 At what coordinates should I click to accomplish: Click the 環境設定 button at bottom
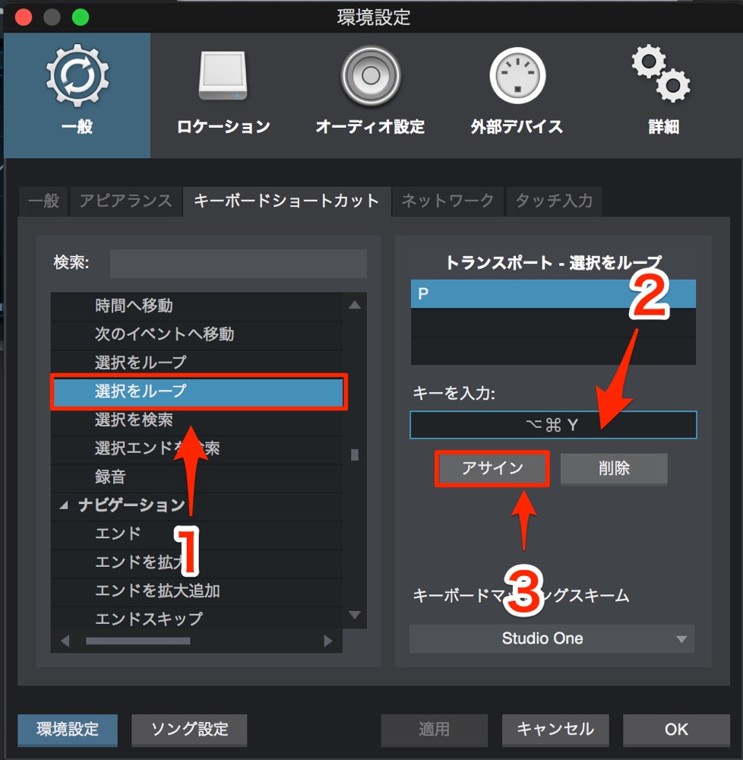[x=68, y=730]
